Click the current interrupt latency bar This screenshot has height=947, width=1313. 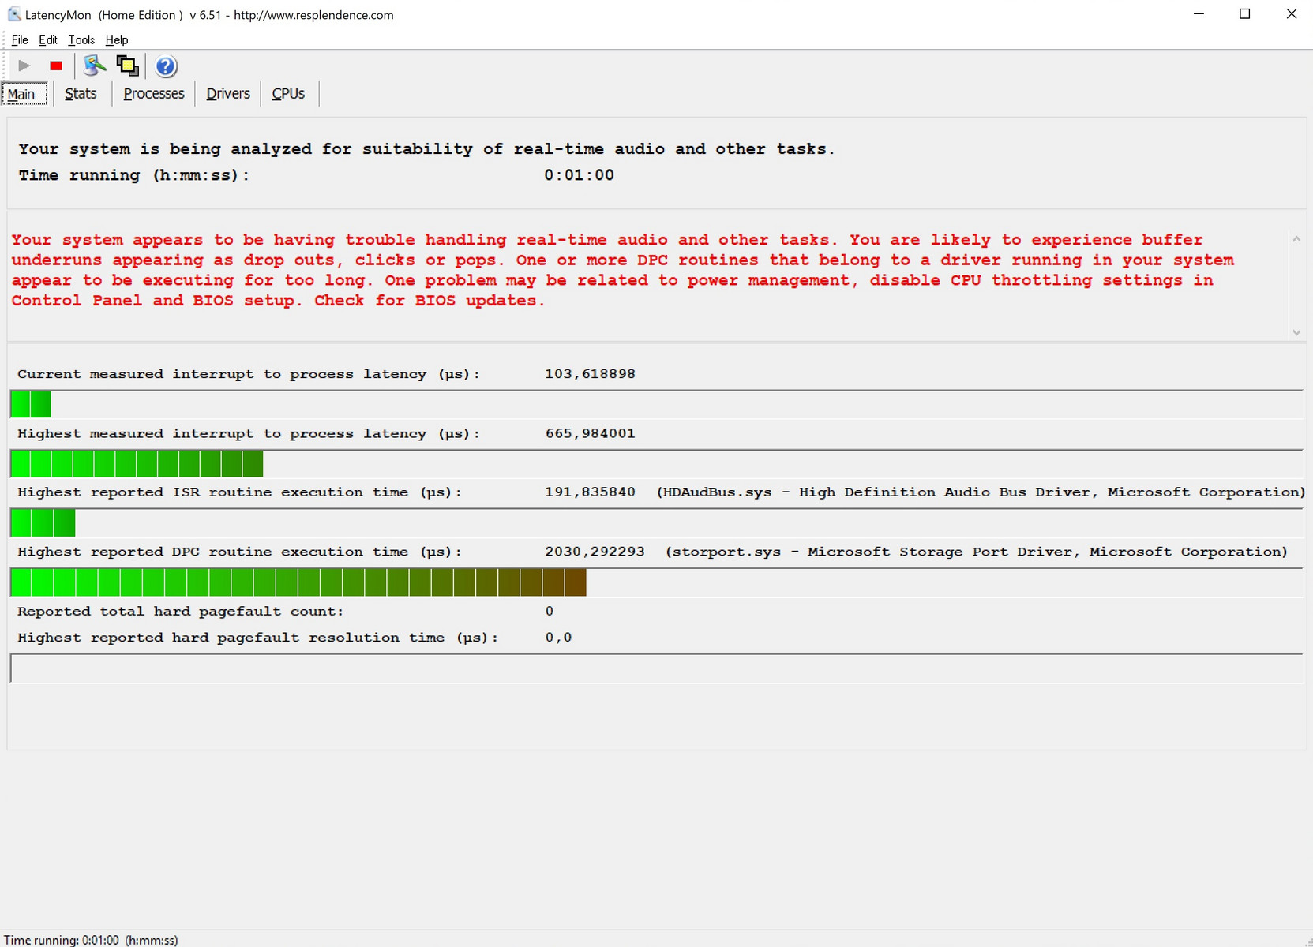click(656, 404)
